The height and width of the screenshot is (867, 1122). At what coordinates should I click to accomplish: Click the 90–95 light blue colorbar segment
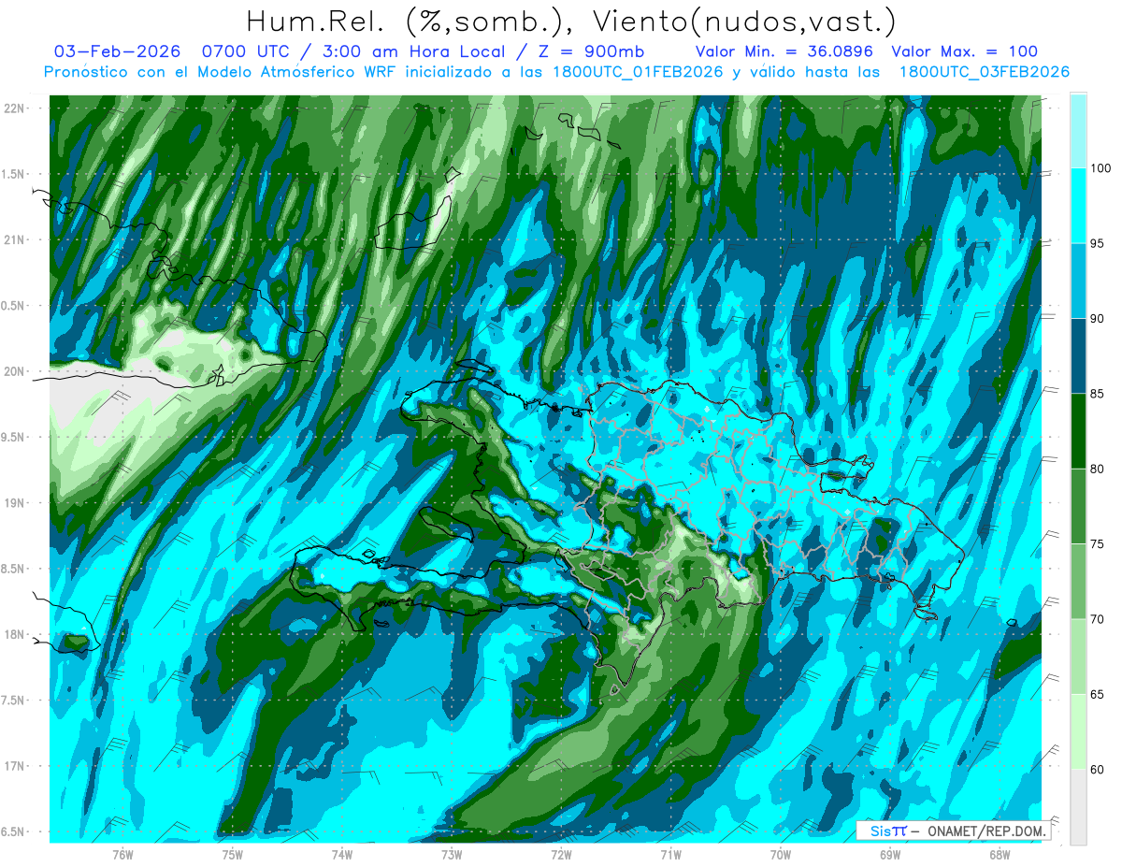click(1078, 282)
